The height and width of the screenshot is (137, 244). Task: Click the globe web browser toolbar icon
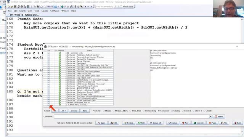click(62, 7)
